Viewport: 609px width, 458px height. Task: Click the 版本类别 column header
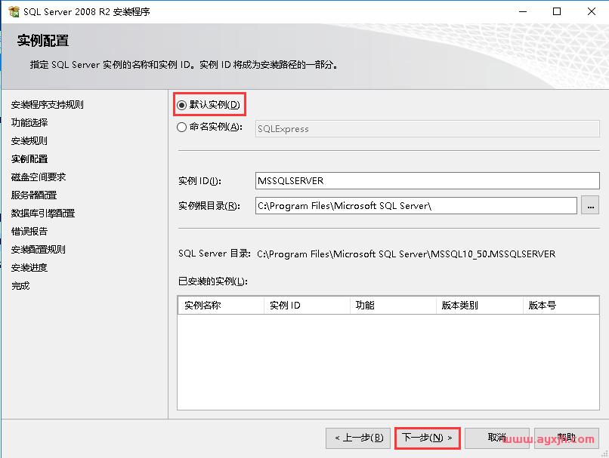pos(480,305)
